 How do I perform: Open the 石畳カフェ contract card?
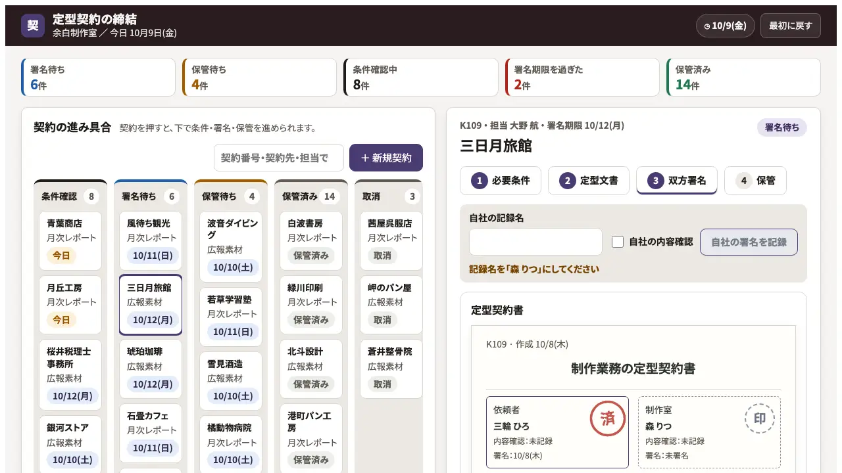pos(151,433)
